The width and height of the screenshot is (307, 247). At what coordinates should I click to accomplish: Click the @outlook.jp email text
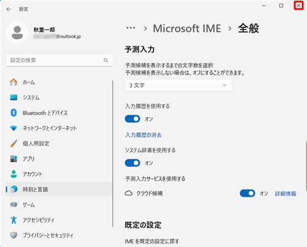click(68, 37)
